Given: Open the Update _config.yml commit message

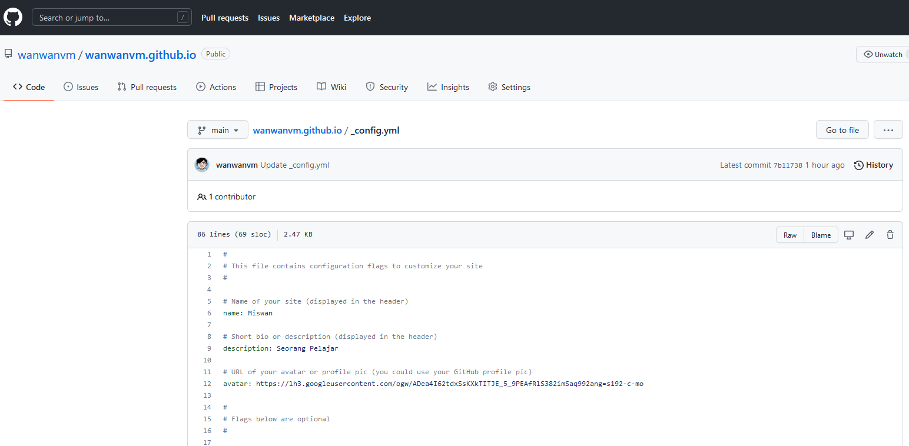Looking at the screenshot, I should (x=294, y=165).
